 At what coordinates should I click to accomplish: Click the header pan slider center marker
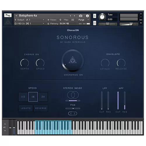point(107,24)
